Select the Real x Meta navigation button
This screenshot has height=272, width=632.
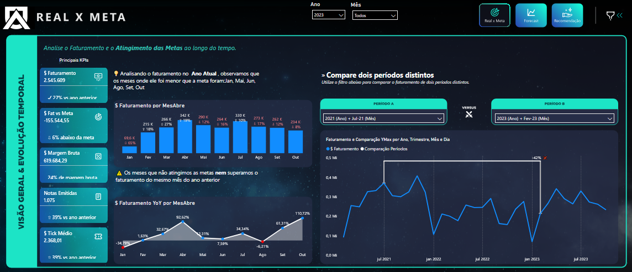point(494,15)
